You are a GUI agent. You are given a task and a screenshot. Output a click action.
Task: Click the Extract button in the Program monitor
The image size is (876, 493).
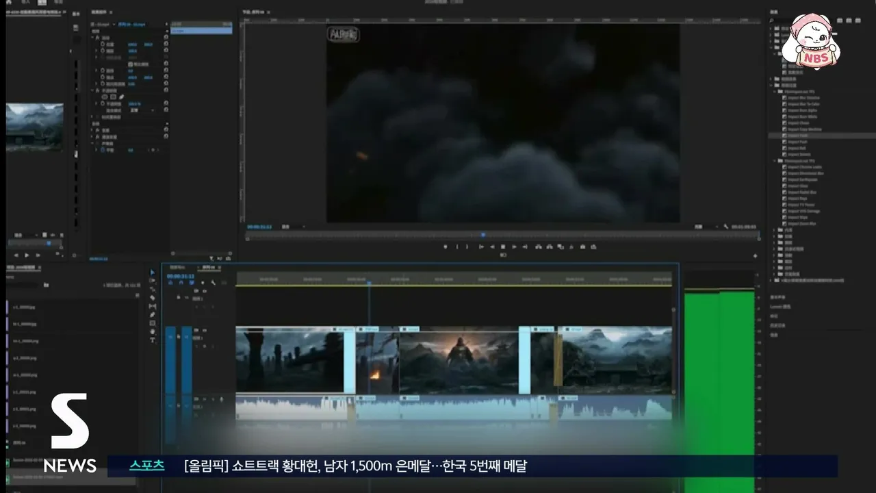(550, 246)
